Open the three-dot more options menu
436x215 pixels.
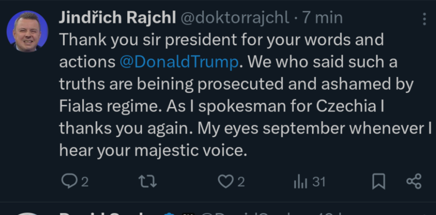coord(424,19)
